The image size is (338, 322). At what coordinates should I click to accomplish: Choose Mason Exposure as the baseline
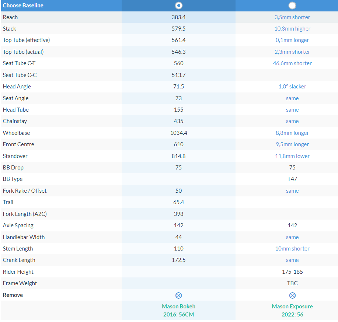click(x=292, y=6)
